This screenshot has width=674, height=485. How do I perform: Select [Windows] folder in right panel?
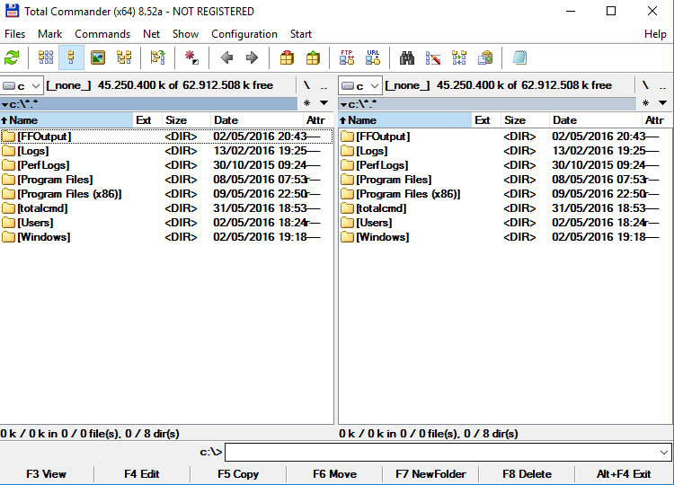[505, 237]
